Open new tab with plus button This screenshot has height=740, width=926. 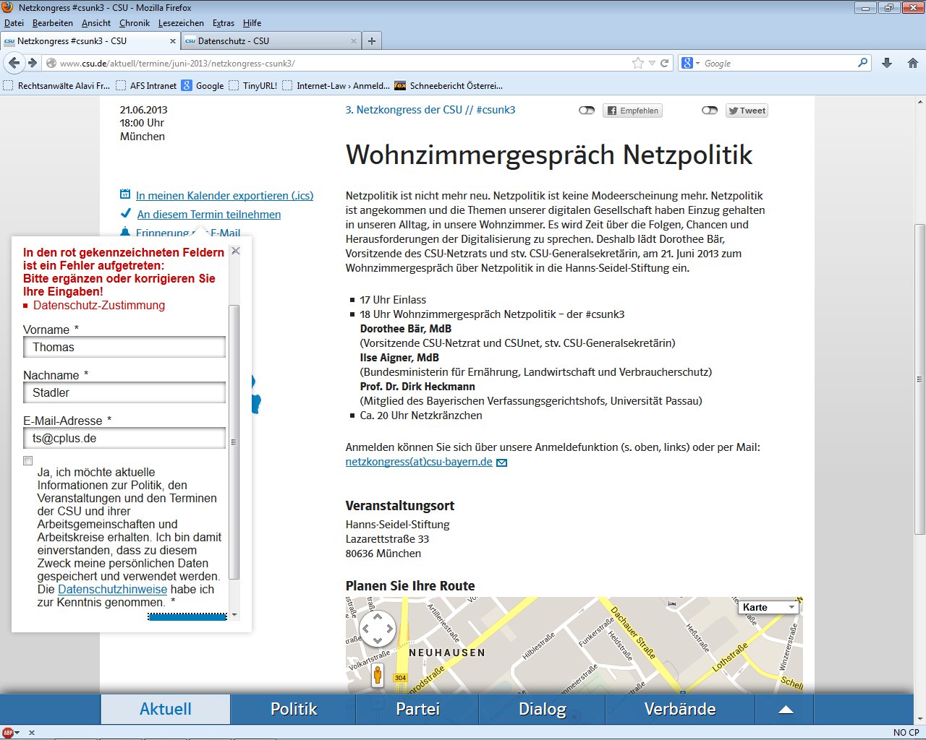(371, 41)
